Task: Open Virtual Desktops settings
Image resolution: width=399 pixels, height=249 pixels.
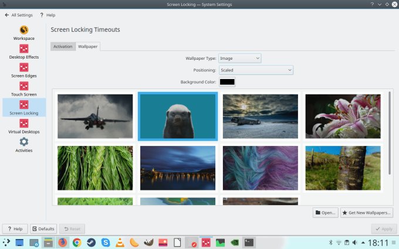Action: [24, 126]
